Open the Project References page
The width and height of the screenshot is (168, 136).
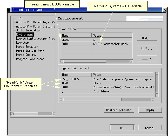30,59
